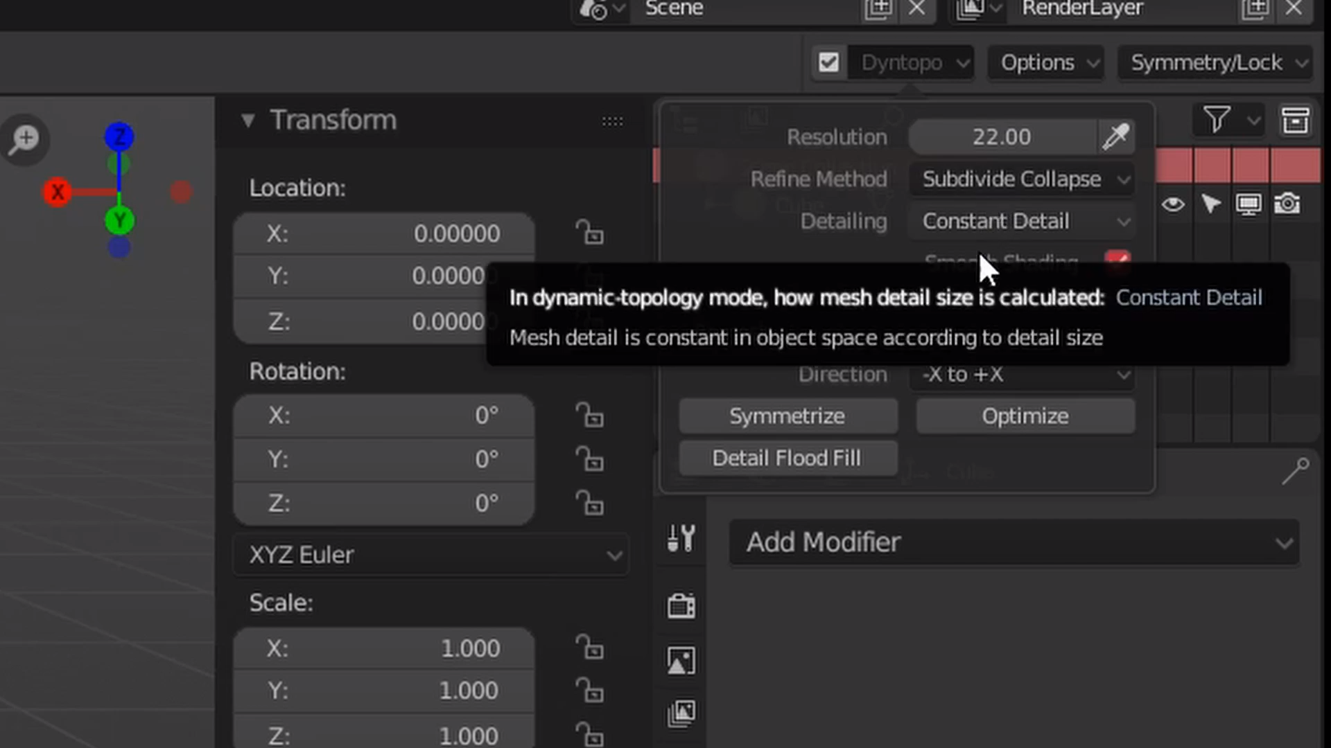The height and width of the screenshot is (748, 1331).
Task: Expand the XYZ Euler rotation mode dropdown
Action: (431, 555)
